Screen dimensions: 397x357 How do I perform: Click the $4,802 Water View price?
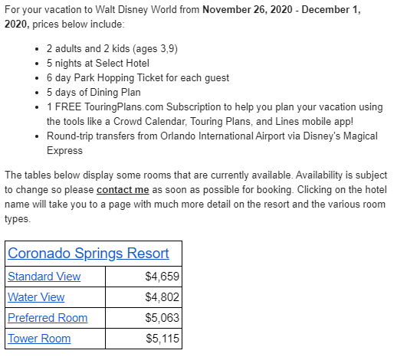[162, 297]
